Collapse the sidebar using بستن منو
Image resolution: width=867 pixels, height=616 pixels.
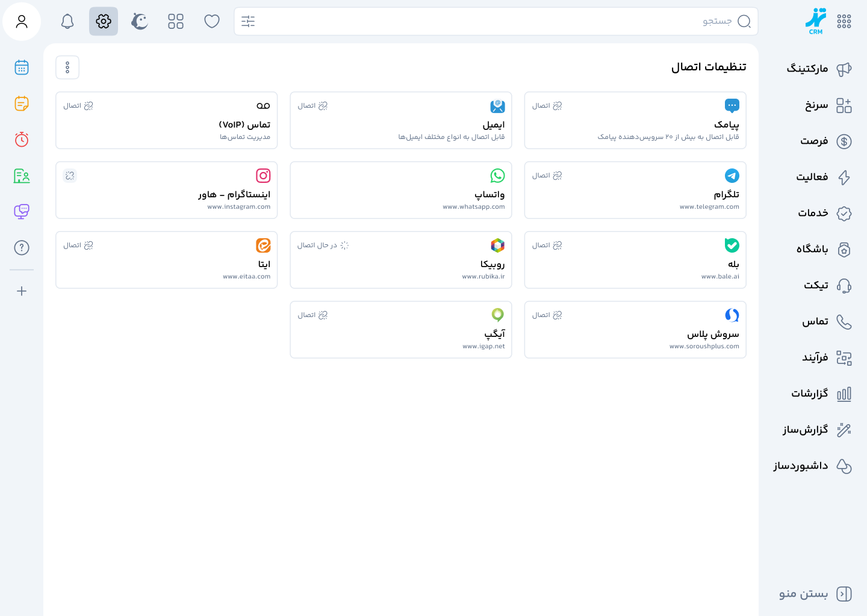[803, 594]
